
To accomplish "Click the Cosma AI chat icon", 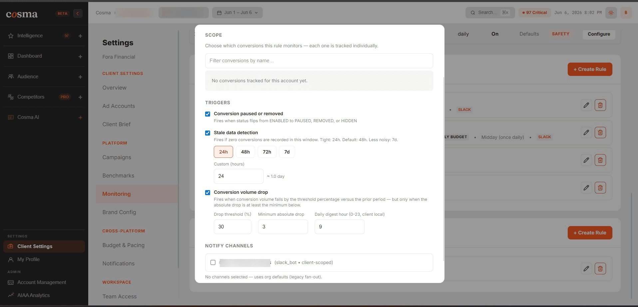I will [11, 117].
